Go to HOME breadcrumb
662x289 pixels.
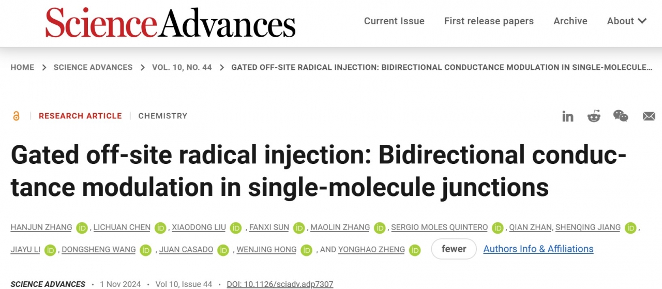tap(22, 67)
